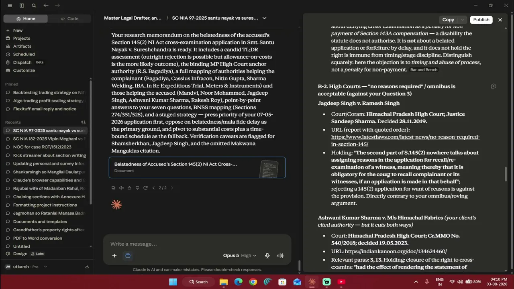Open the latestlaws.com report link
Image resolution: width=514 pixels, height=289 pixels.
point(405,140)
